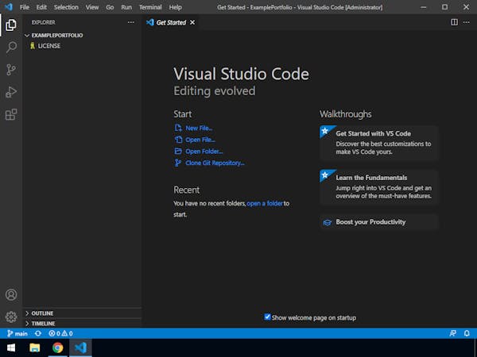Open Chrome from the Windows taskbar

click(x=57, y=347)
